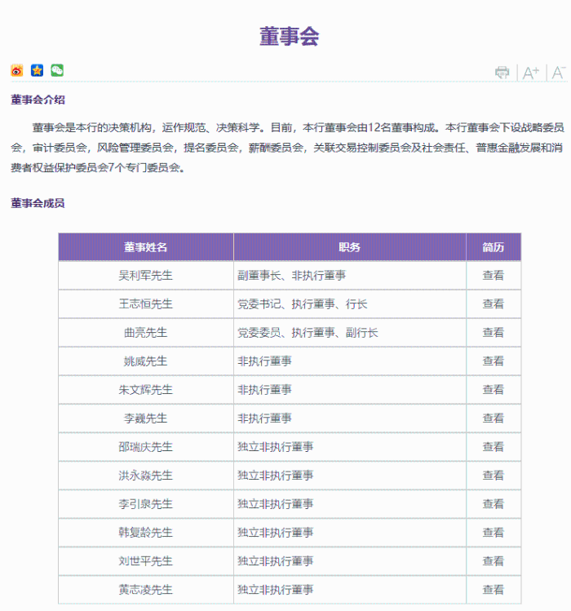Select name cell 曲亮先生
Image resolution: width=571 pixels, height=611 pixels.
(x=146, y=332)
